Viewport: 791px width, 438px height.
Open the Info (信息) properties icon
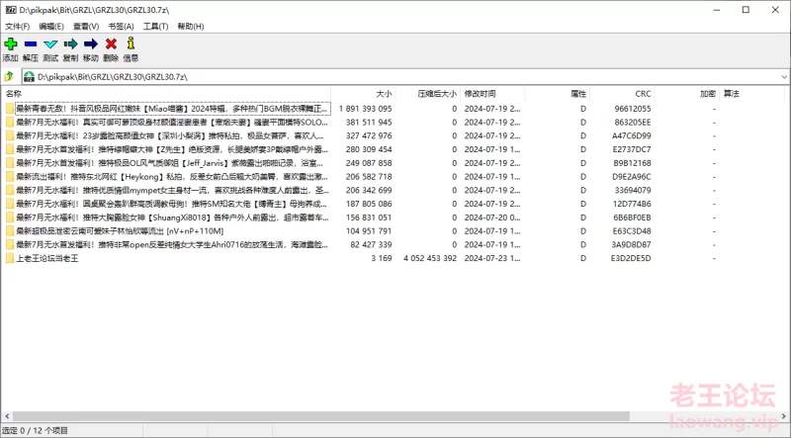[x=131, y=44]
